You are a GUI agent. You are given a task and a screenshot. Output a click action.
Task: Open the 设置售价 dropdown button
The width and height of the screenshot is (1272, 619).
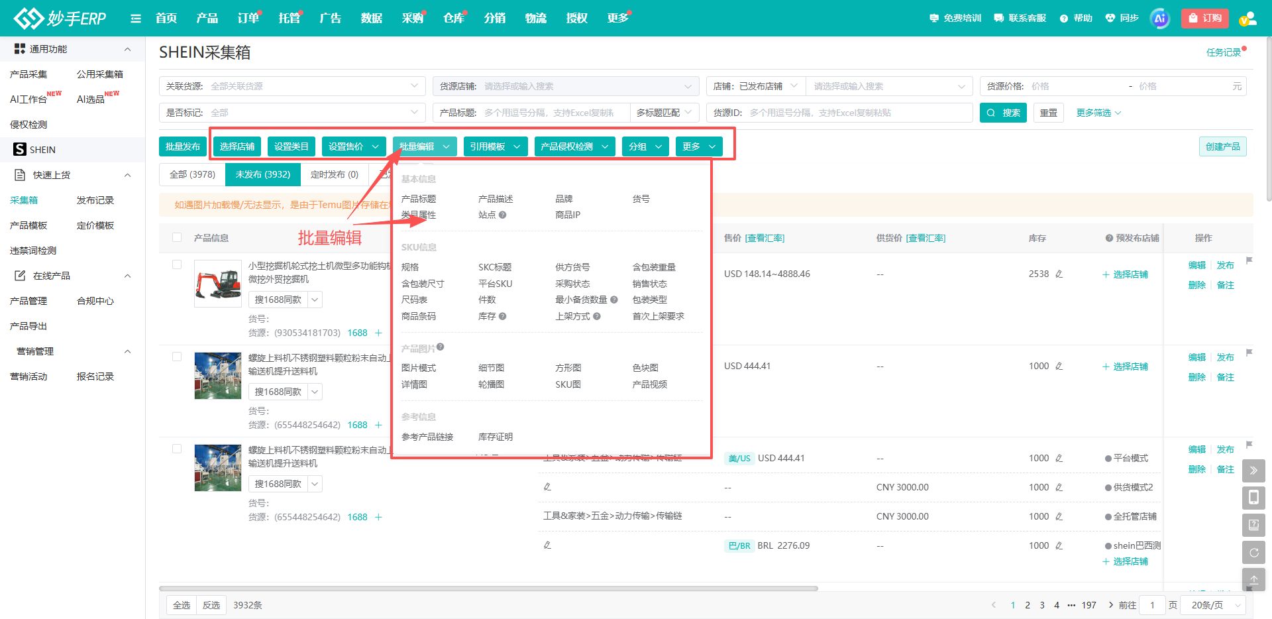coord(354,146)
